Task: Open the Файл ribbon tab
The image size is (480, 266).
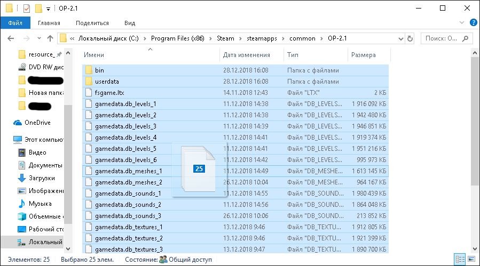Action: tap(15, 23)
